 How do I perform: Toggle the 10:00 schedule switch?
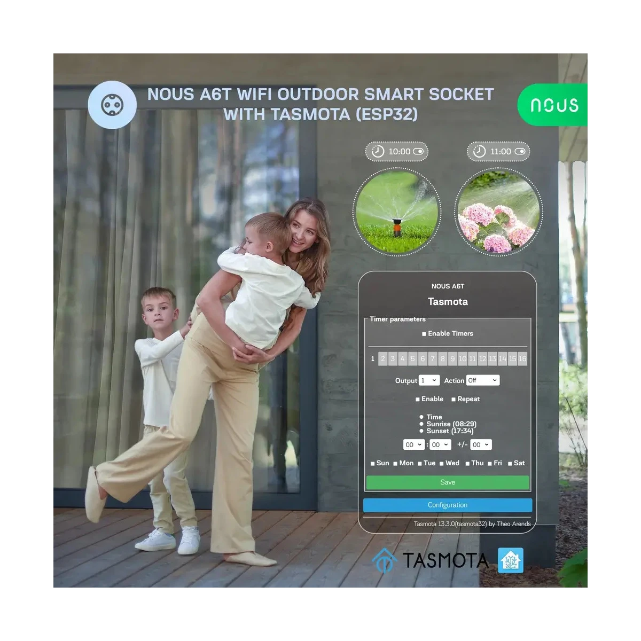pos(419,152)
